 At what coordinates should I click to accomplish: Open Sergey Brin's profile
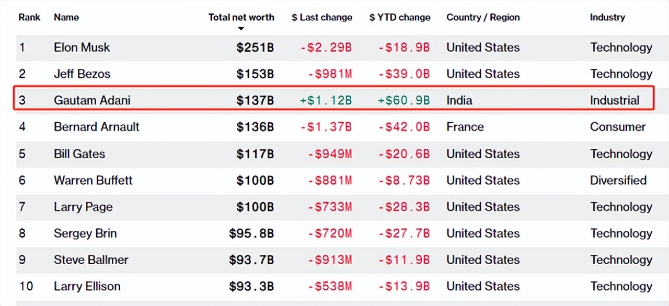tap(85, 233)
